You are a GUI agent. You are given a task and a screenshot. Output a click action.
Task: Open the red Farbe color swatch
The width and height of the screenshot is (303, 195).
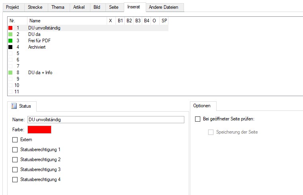pyautogui.click(x=39, y=130)
